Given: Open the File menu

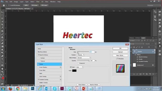Looking at the screenshot, I should click(7, 2).
